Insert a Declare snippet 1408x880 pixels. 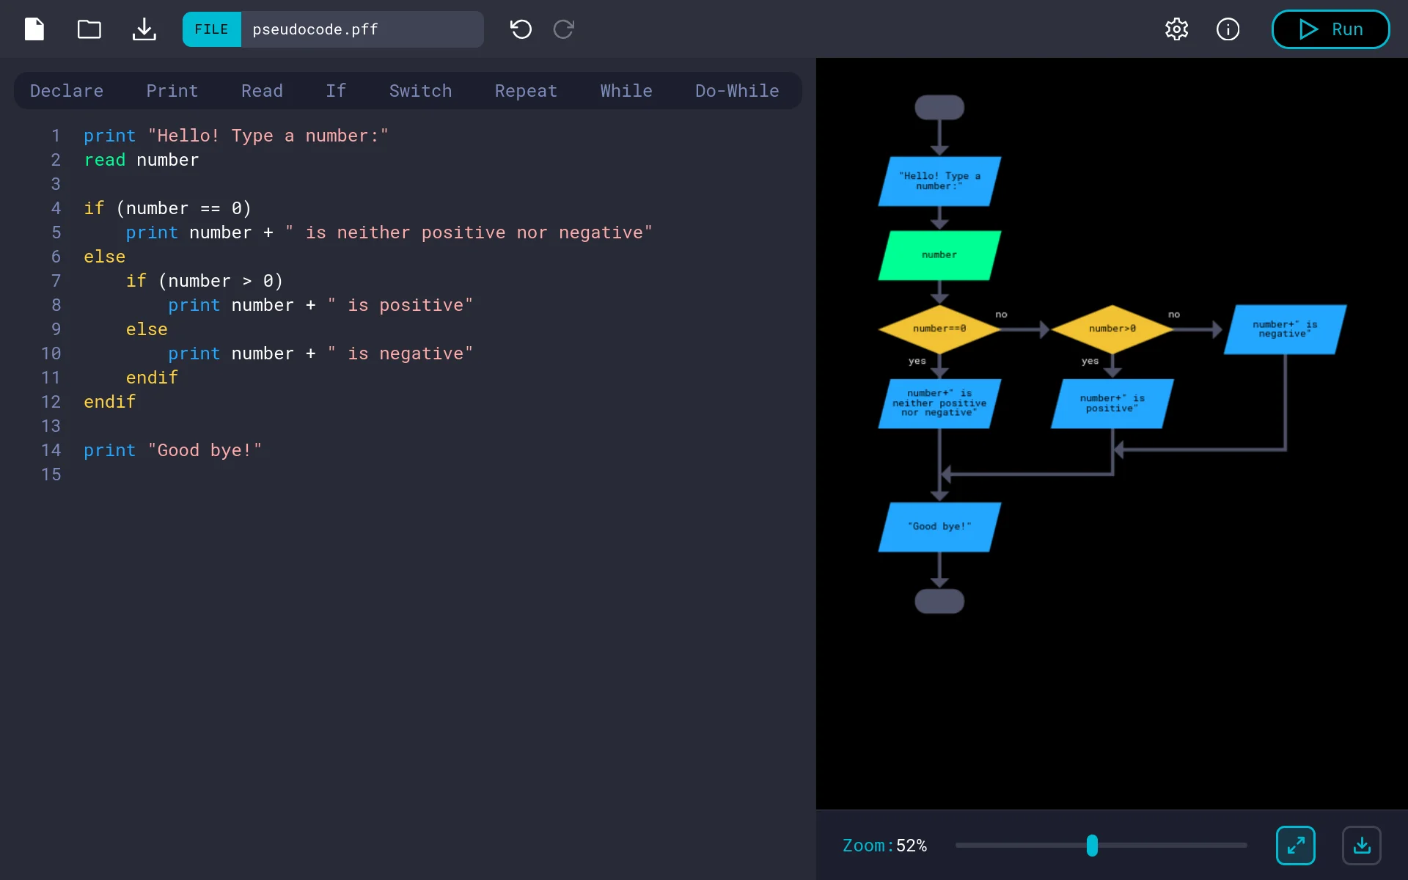click(67, 91)
